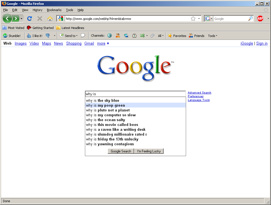
Task: Click the StumbleUpon thumbs-down icon
Action: point(48,36)
